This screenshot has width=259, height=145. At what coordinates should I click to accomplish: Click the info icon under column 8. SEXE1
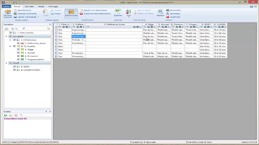(x=208, y=27)
